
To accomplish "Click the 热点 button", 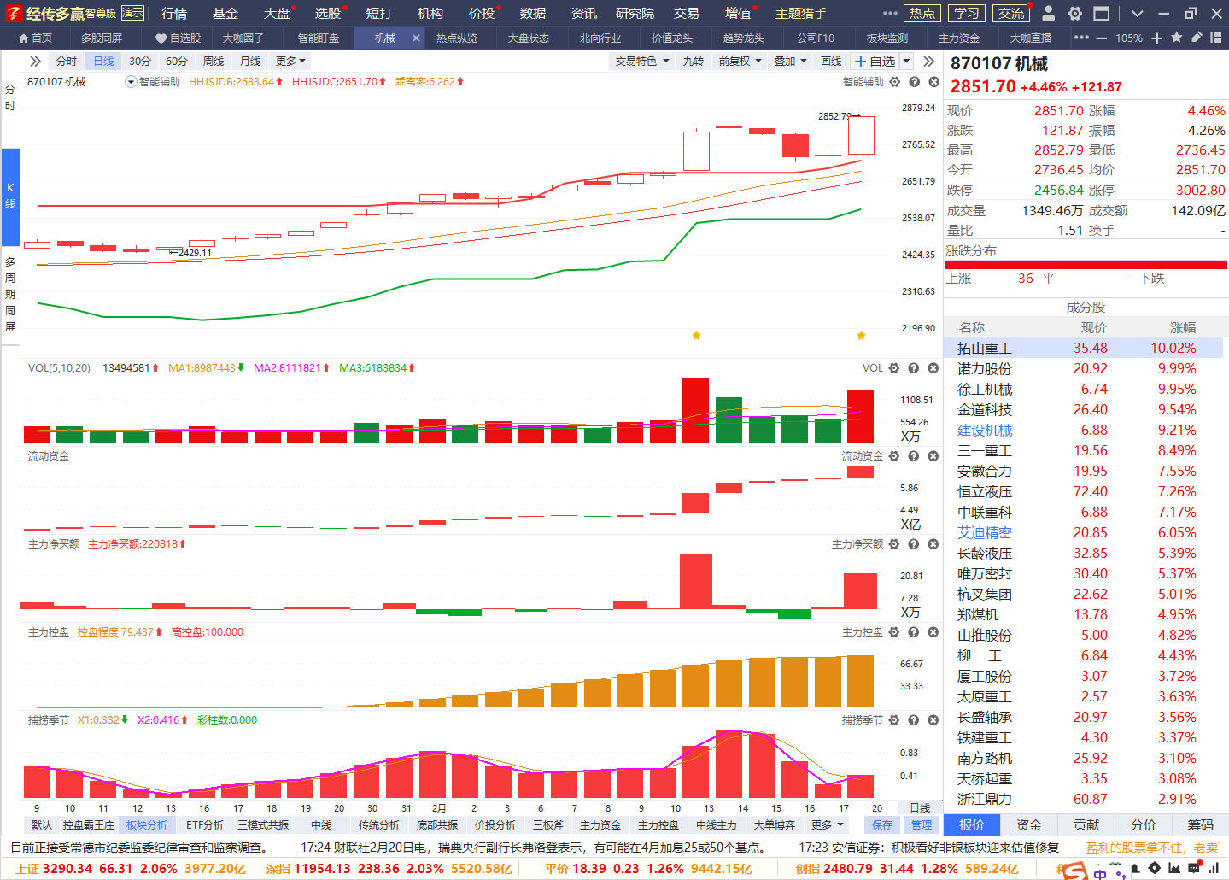I will pyautogui.click(x=922, y=13).
